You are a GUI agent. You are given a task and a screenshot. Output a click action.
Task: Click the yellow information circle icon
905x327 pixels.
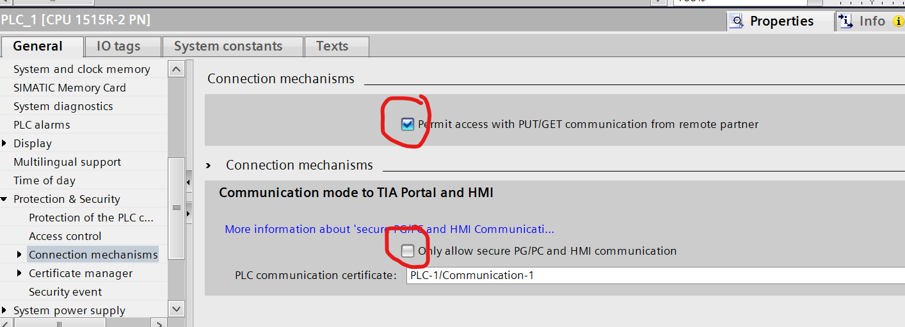[x=899, y=22]
